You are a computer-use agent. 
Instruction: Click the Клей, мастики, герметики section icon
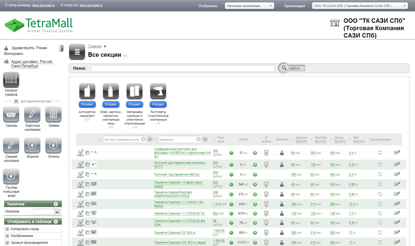pyautogui.click(x=111, y=91)
